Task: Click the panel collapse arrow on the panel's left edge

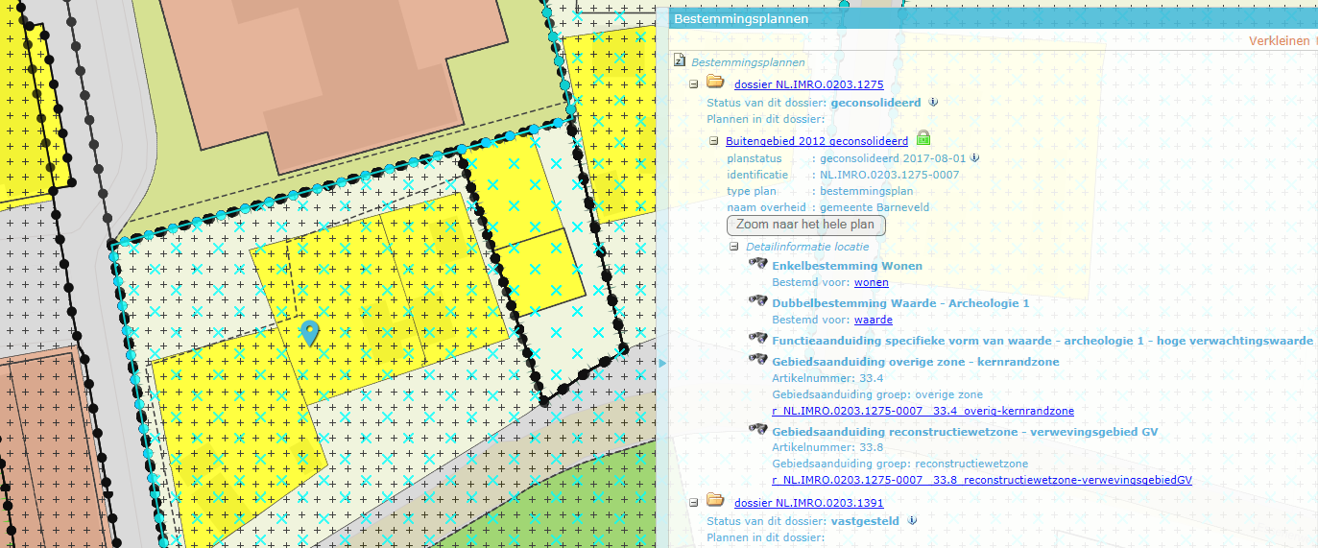Action: (x=660, y=362)
